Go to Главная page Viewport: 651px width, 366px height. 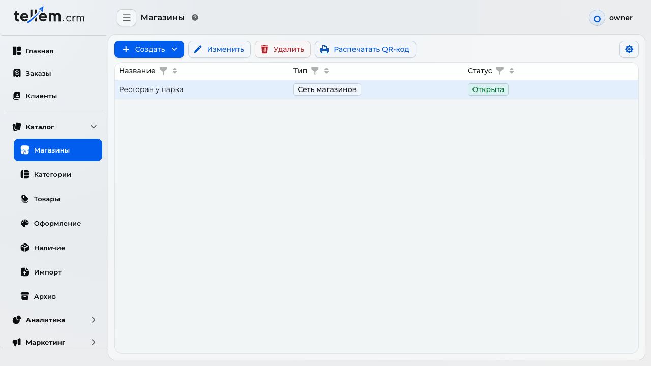click(54, 51)
